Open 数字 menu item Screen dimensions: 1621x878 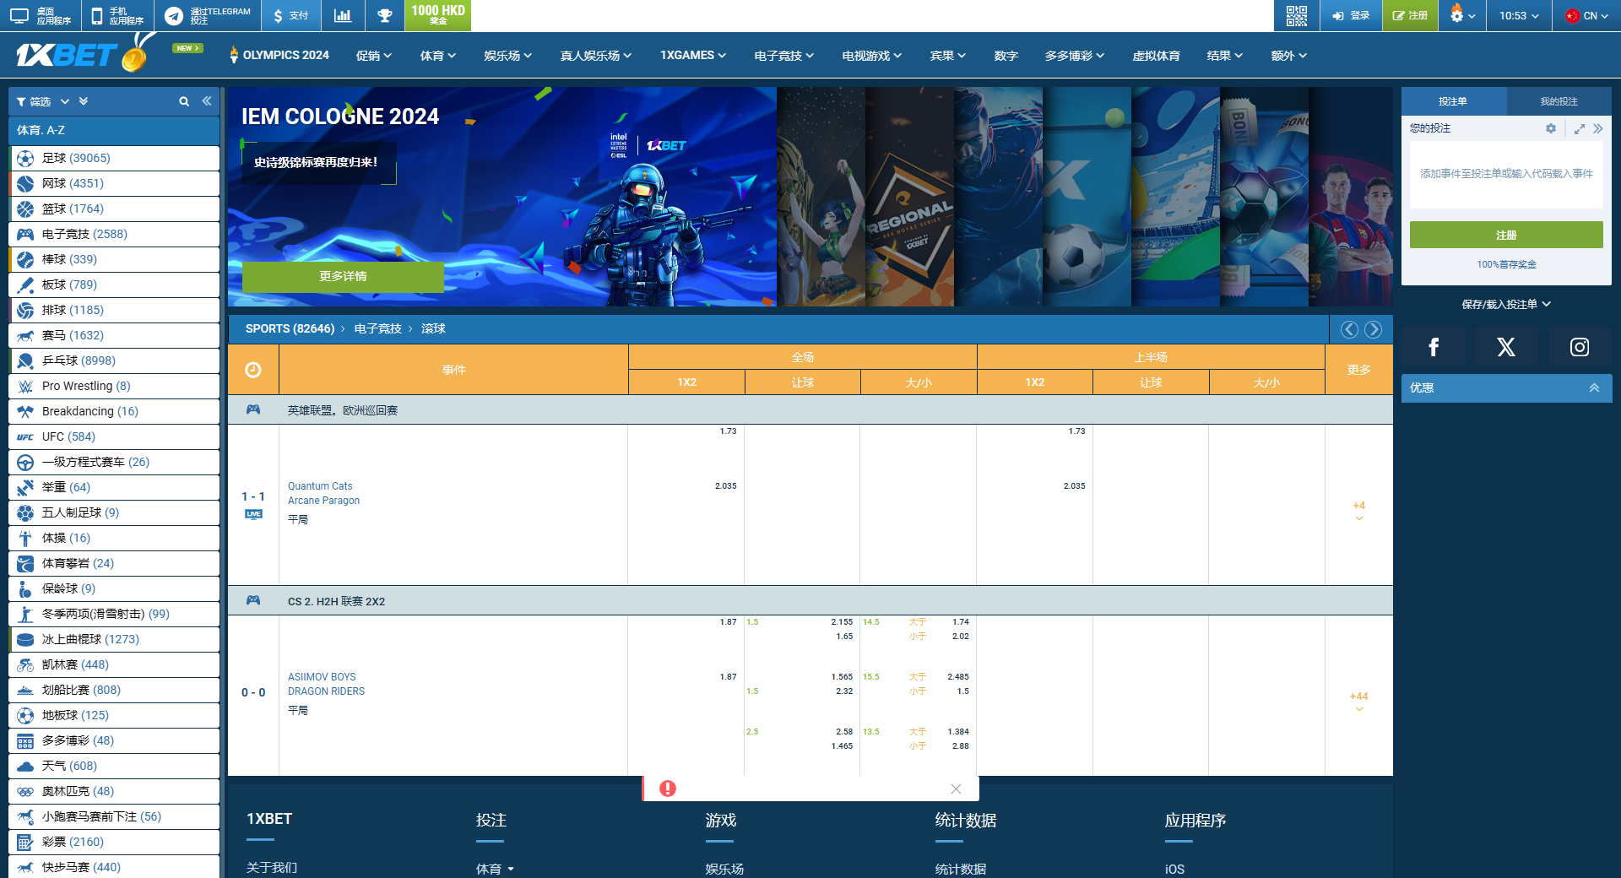pos(1006,56)
